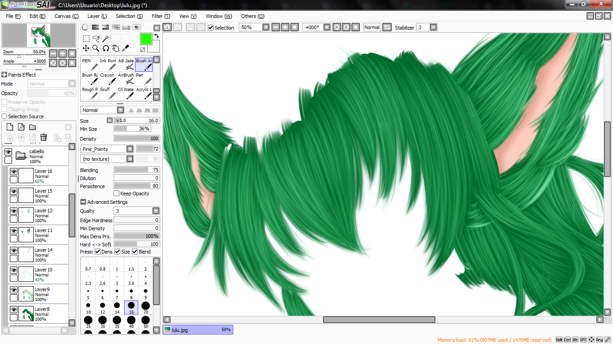The height and width of the screenshot is (344, 613).
Task: Delete the current layer with trash icon
Action: coord(44,138)
